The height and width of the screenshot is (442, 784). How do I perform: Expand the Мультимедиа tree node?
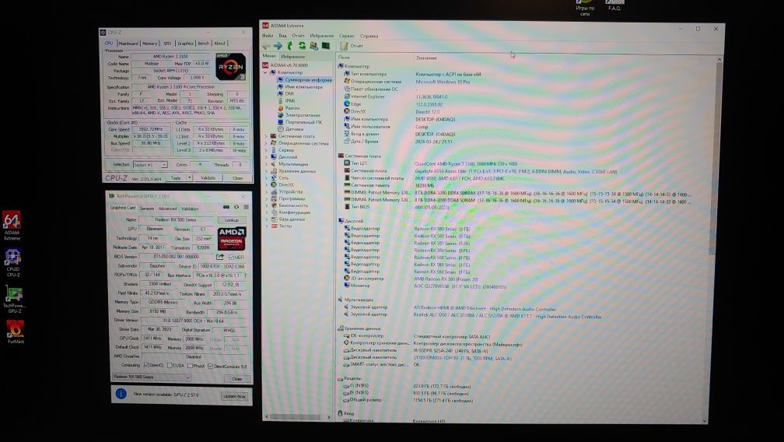coord(265,164)
